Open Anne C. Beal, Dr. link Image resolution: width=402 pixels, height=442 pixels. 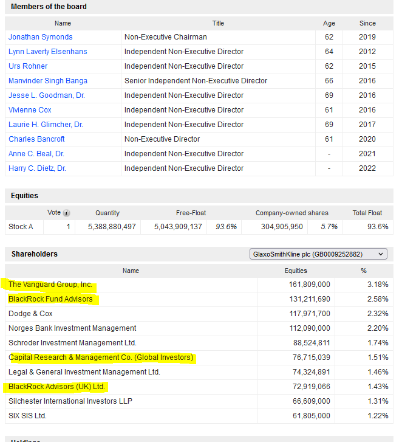[x=36, y=154]
